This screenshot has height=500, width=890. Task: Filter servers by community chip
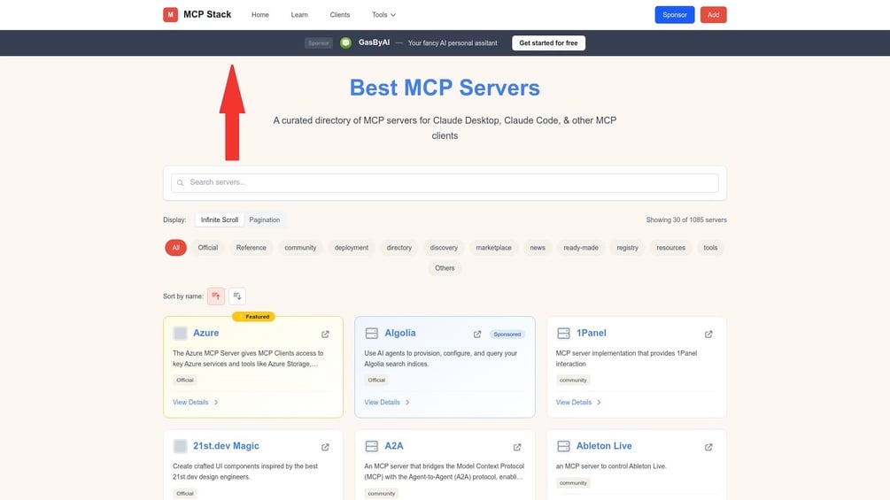click(x=300, y=248)
